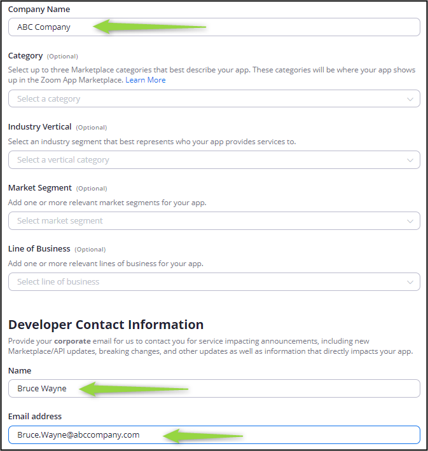Screen dimensions: 428x451
Task: Click the Company Name label
Action: (x=39, y=9)
